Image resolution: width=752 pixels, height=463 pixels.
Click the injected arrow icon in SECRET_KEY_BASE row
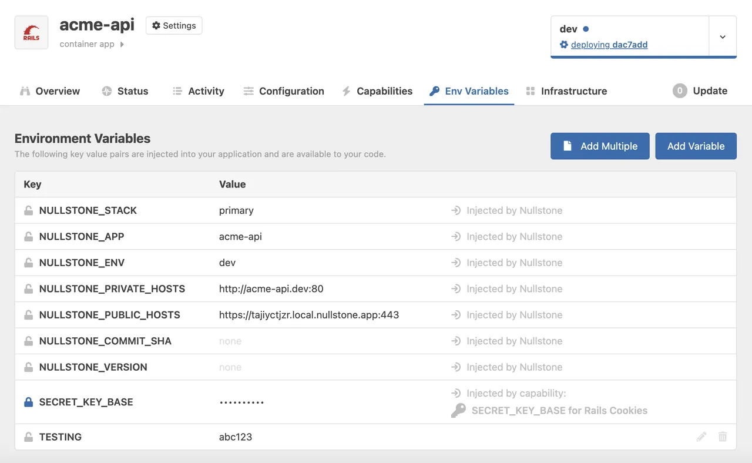pos(456,393)
